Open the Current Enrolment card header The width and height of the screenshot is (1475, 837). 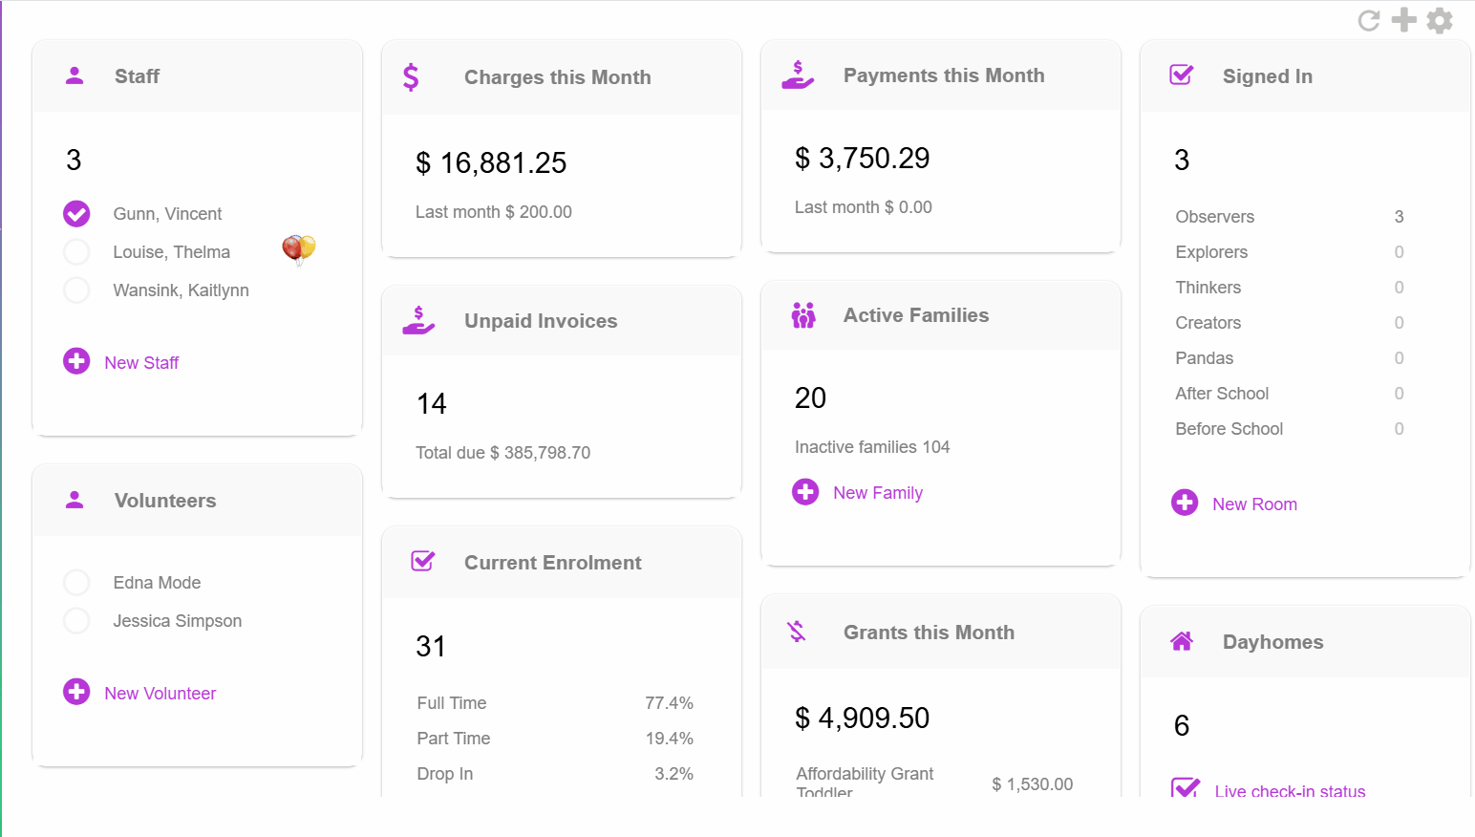(x=552, y=563)
